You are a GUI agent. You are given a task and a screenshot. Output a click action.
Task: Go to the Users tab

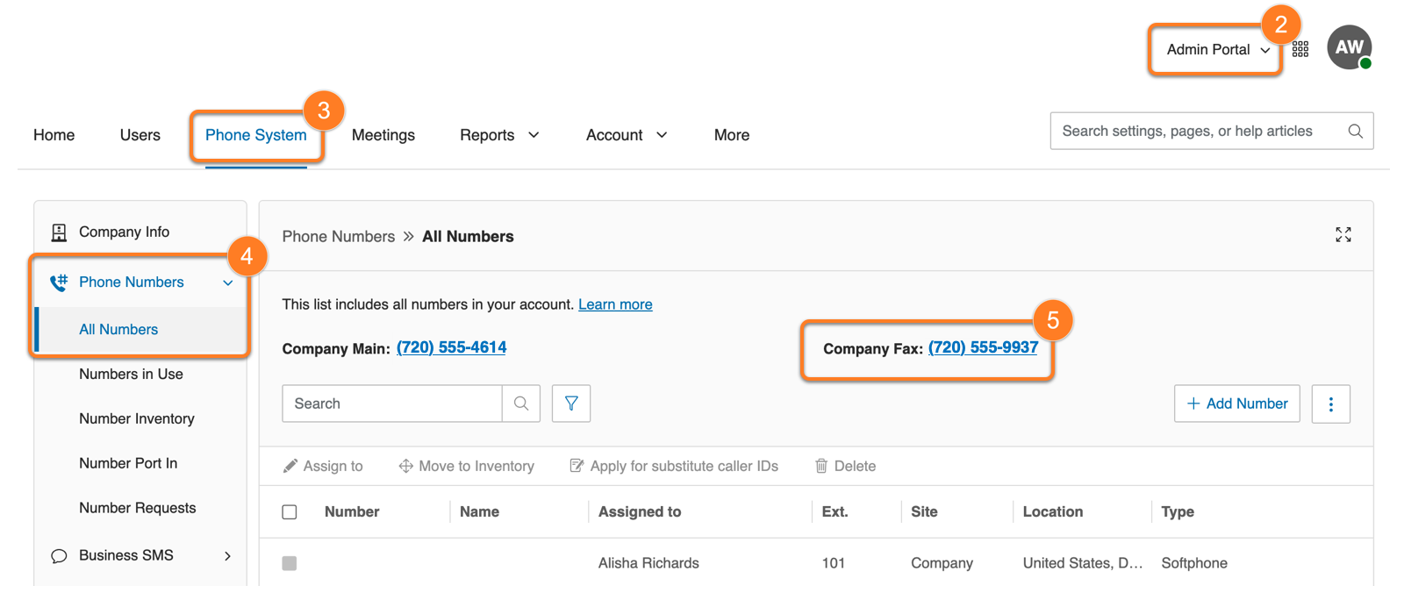[x=140, y=135]
